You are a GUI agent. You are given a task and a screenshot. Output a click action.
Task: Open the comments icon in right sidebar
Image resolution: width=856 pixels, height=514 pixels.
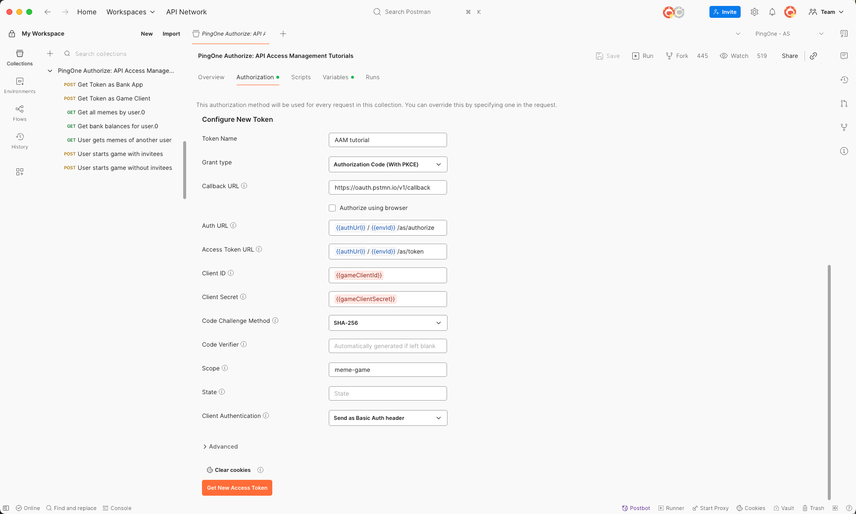click(x=844, y=56)
